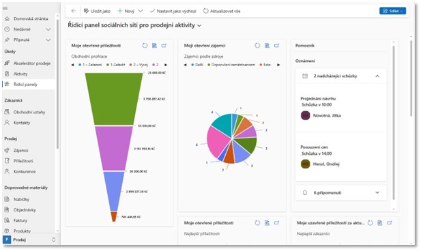Expand the 6 připomenutí card
Image resolution: width=421 pixels, height=251 pixels.
tap(377, 192)
